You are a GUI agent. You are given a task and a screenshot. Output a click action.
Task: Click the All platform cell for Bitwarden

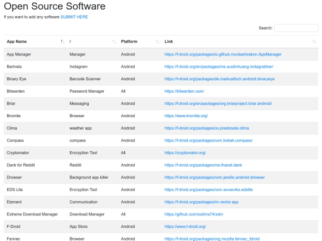tap(123, 91)
